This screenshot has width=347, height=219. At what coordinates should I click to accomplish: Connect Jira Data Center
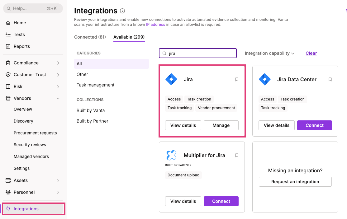pos(315,125)
